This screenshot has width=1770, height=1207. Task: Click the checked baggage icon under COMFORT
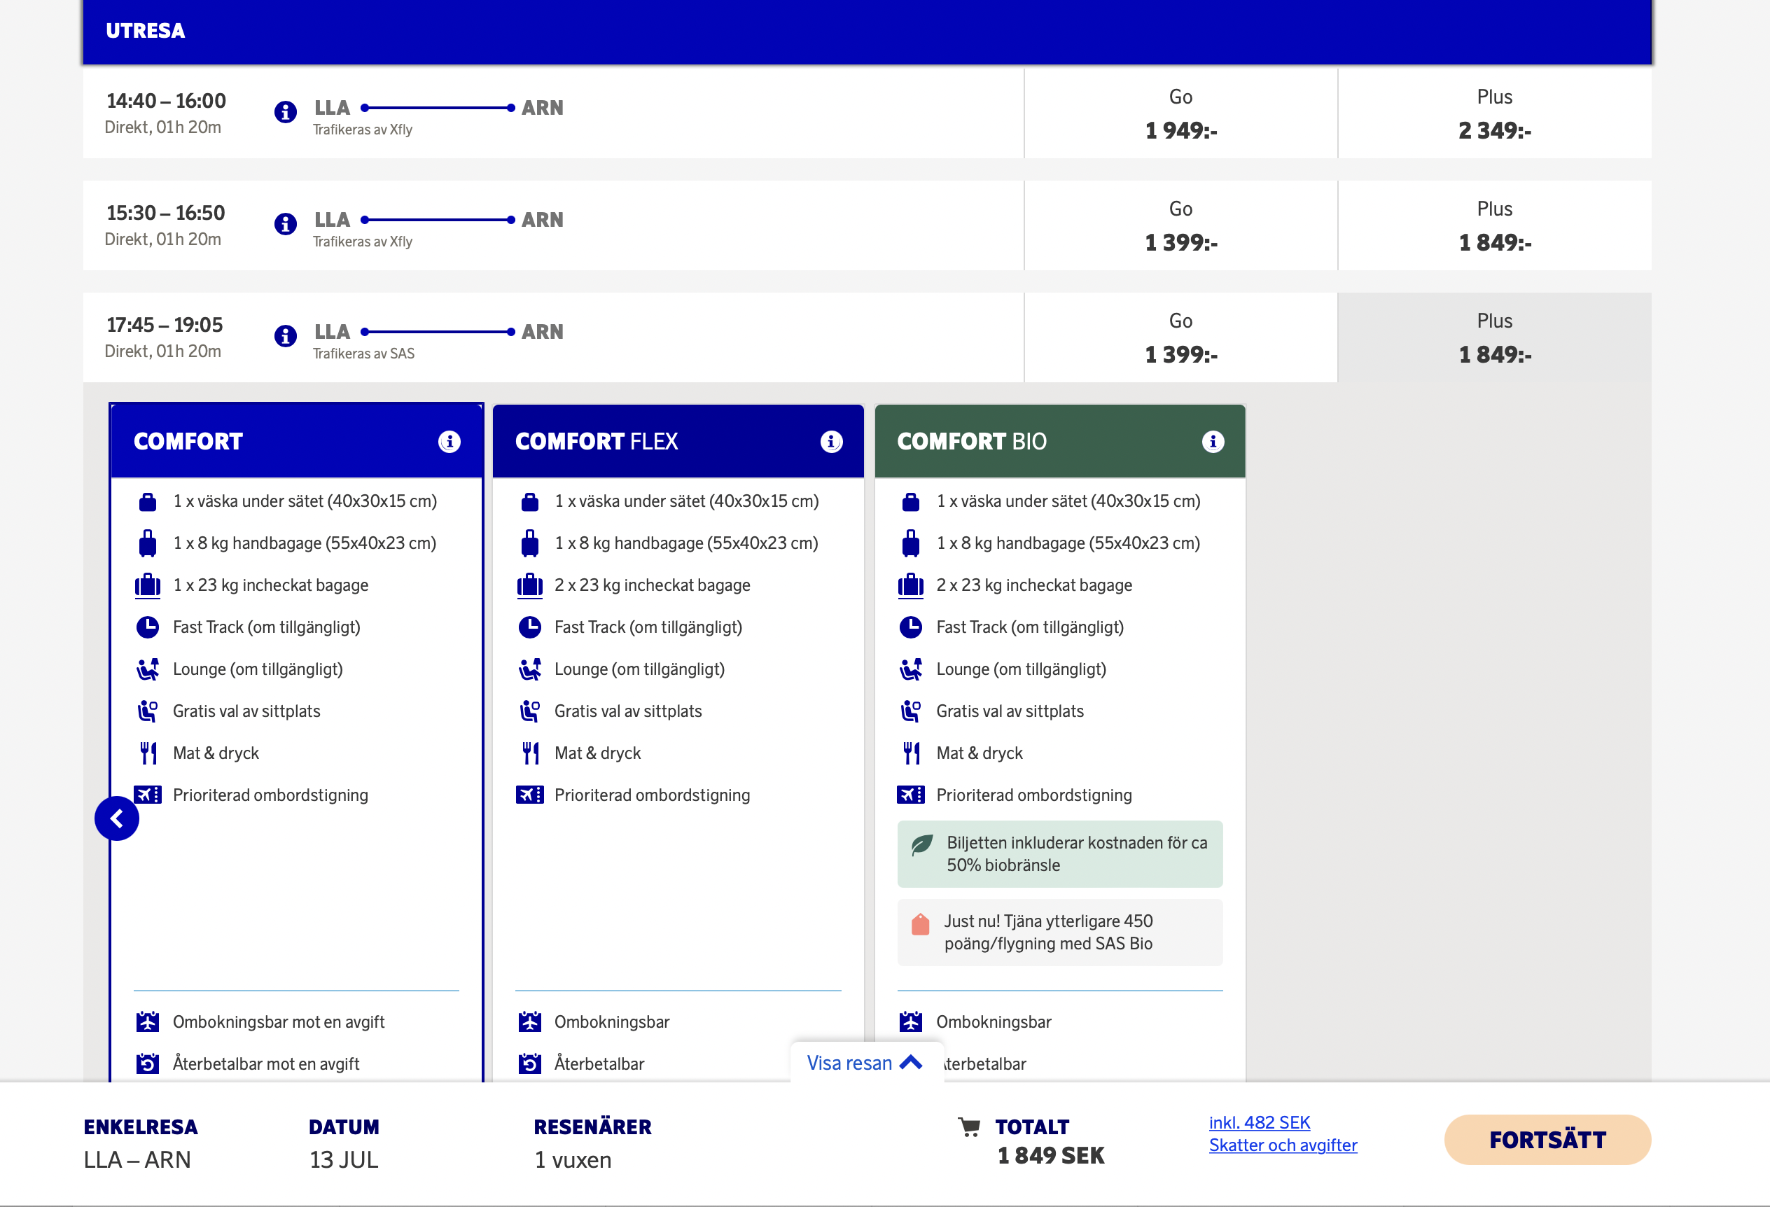point(147,585)
